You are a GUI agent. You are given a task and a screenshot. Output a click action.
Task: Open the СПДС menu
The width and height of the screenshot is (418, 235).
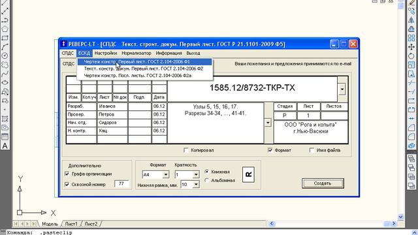pyautogui.click(x=68, y=54)
